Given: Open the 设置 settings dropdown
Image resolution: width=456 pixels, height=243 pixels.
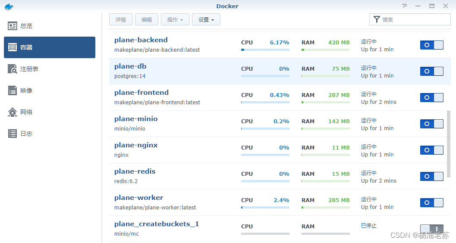Looking at the screenshot, I should (206, 19).
